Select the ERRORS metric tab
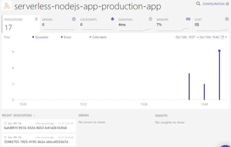 click(x=59, y=24)
